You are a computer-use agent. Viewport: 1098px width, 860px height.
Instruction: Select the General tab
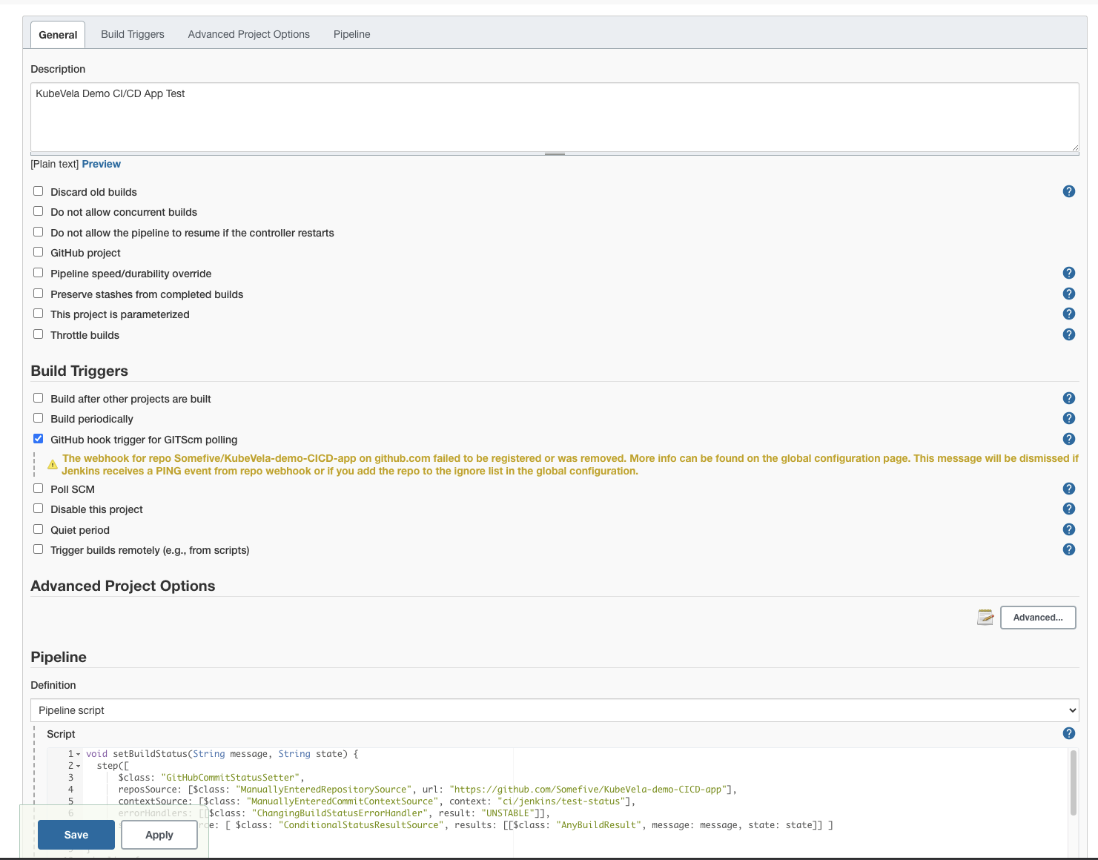click(x=58, y=35)
